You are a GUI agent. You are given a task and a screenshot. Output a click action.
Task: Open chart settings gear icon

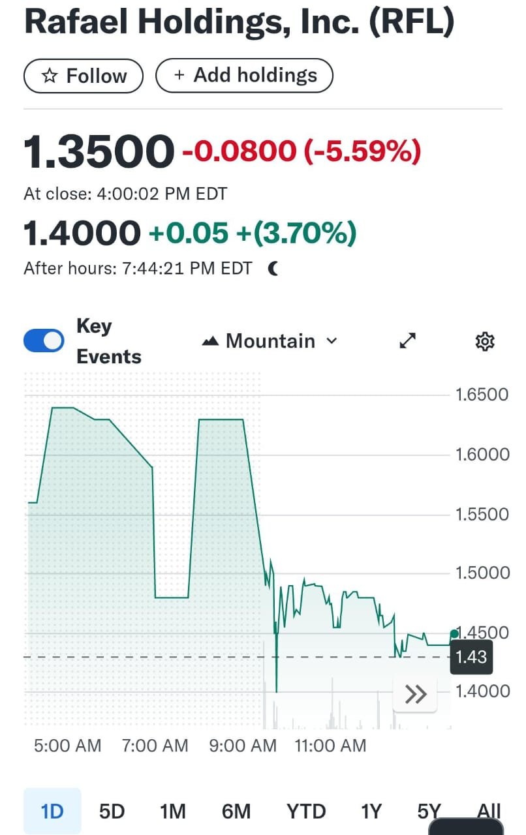[485, 341]
